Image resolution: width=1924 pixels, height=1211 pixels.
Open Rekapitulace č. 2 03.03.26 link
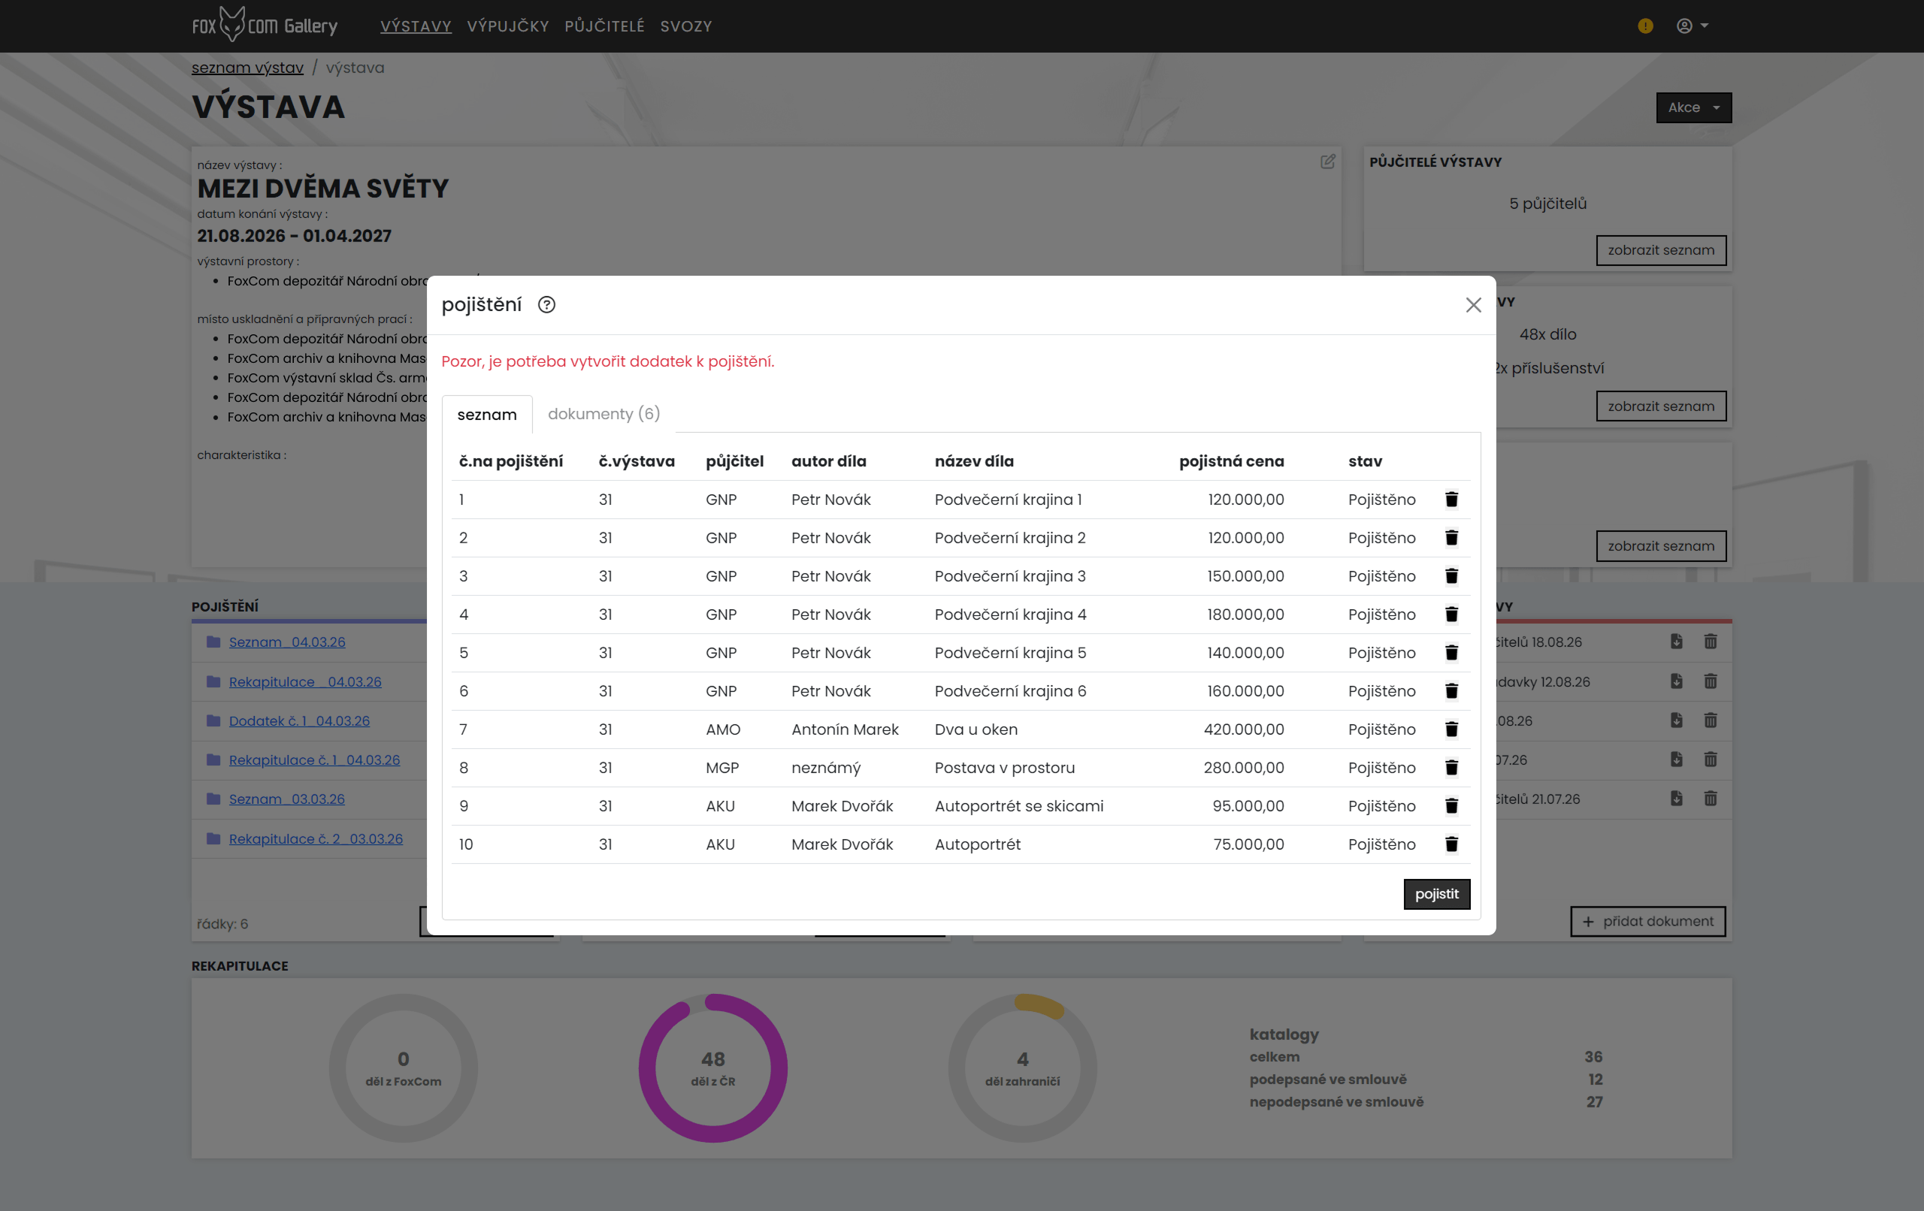[x=316, y=838]
